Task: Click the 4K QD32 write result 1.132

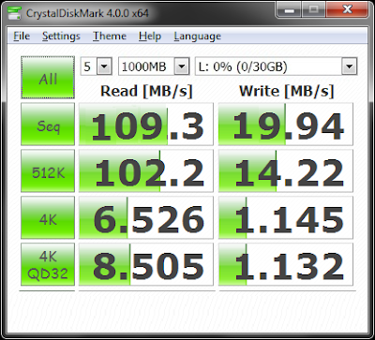Action: 286,264
